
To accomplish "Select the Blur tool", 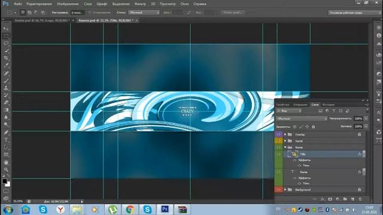I will click(6, 117).
